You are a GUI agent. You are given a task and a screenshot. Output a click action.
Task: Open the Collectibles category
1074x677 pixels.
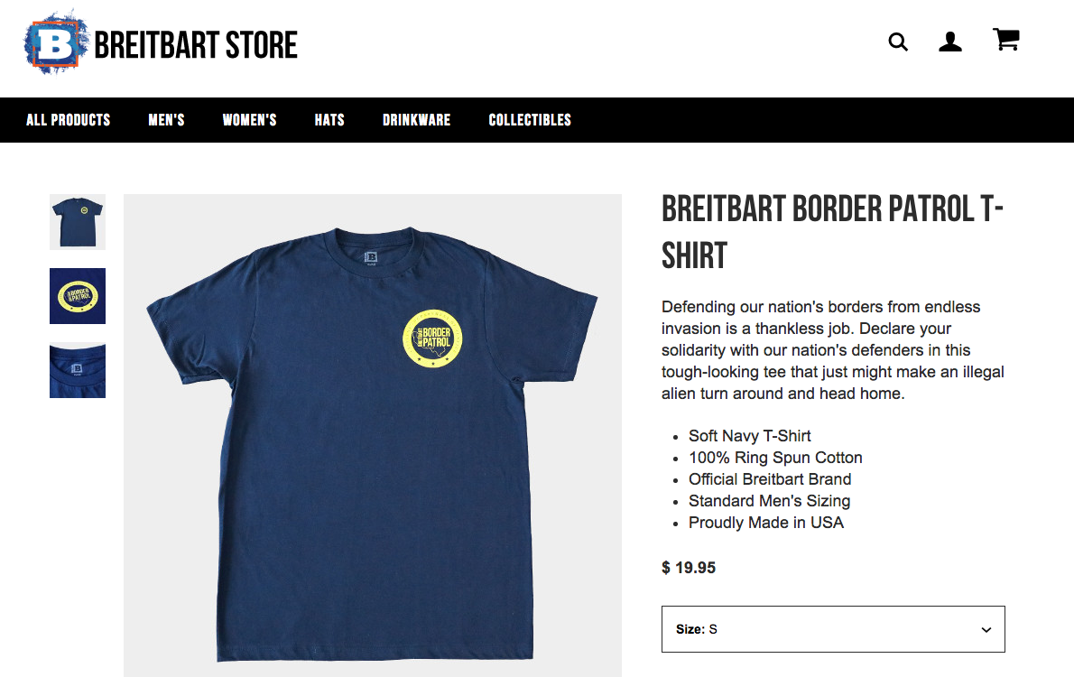[x=530, y=120]
